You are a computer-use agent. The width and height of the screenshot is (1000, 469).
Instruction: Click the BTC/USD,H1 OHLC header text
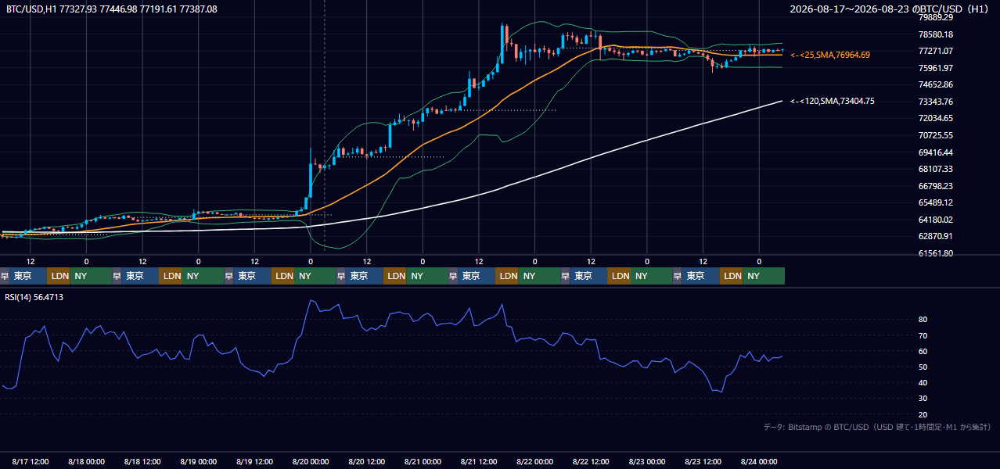click(x=112, y=9)
